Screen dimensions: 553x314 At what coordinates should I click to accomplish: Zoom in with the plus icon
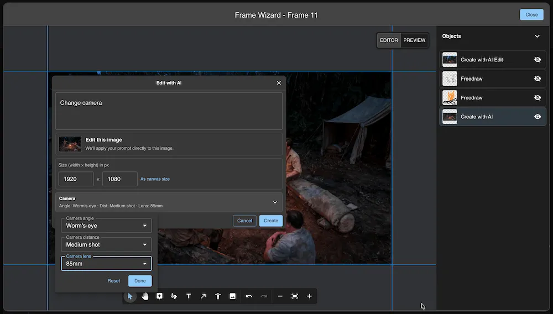click(x=309, y=296)
